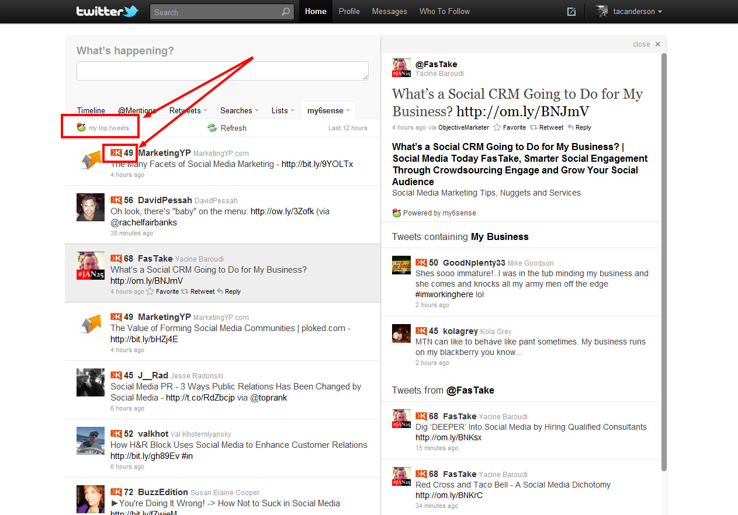This screenshot has height=515, width=738.
Task: Switch to the @Mentions tab
Action: tap(137, 110)
